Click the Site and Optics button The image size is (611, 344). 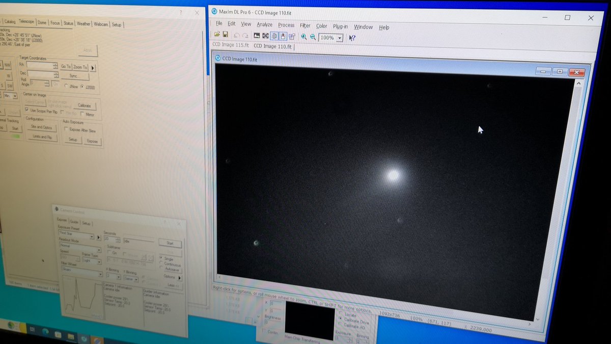tap(41, 127)
